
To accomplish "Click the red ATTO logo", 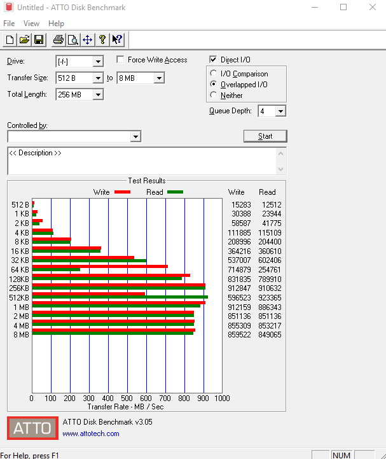I will (x=33, y=428).
